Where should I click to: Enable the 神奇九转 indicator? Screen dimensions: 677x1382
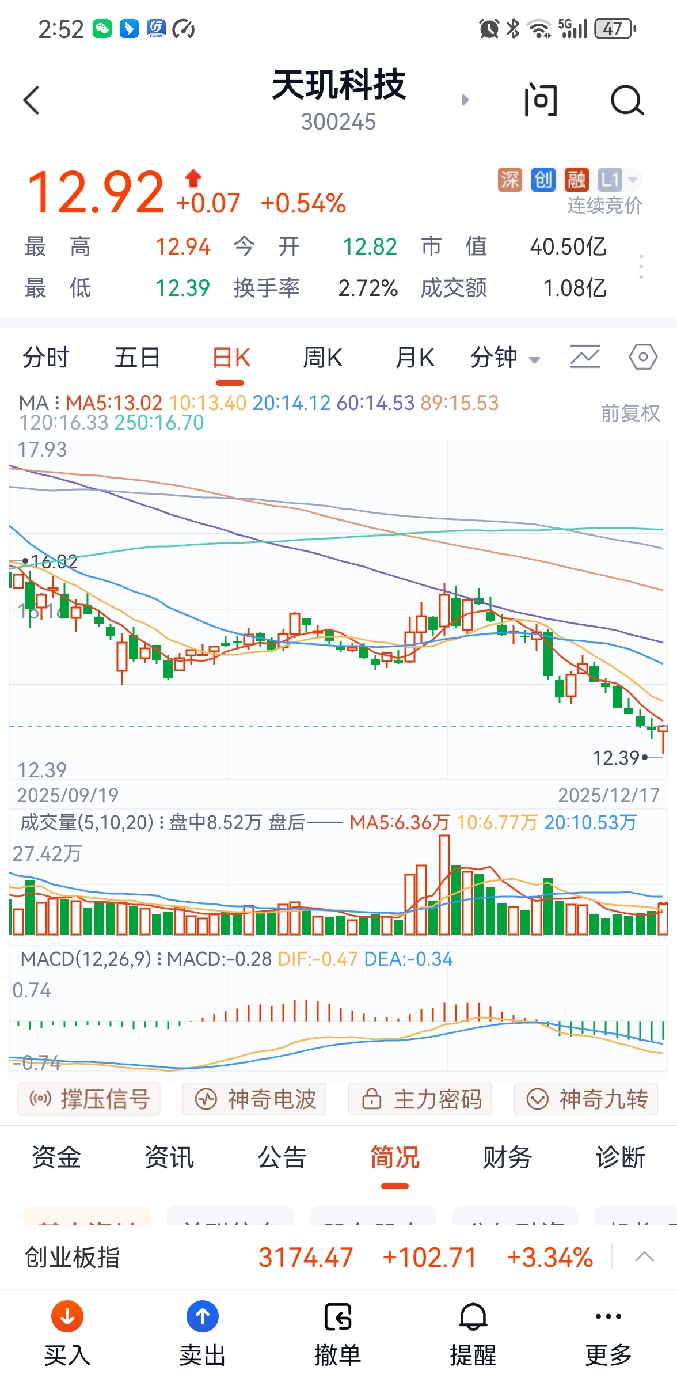click(586, 1099)
